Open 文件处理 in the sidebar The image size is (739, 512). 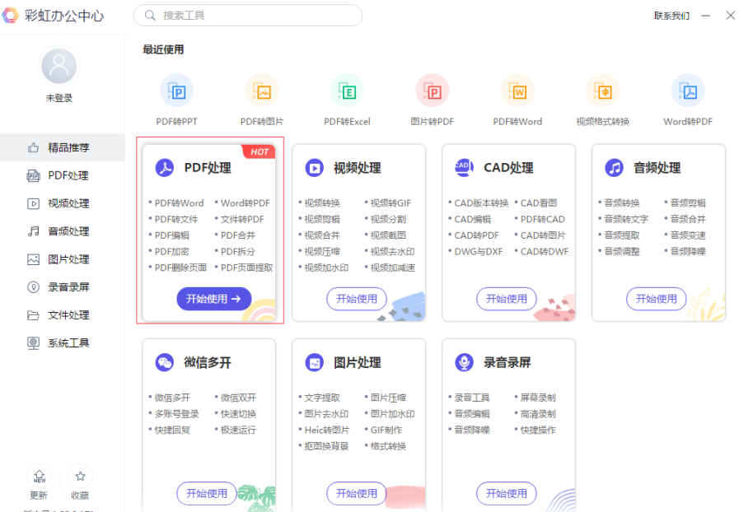[x=63, y=315]
